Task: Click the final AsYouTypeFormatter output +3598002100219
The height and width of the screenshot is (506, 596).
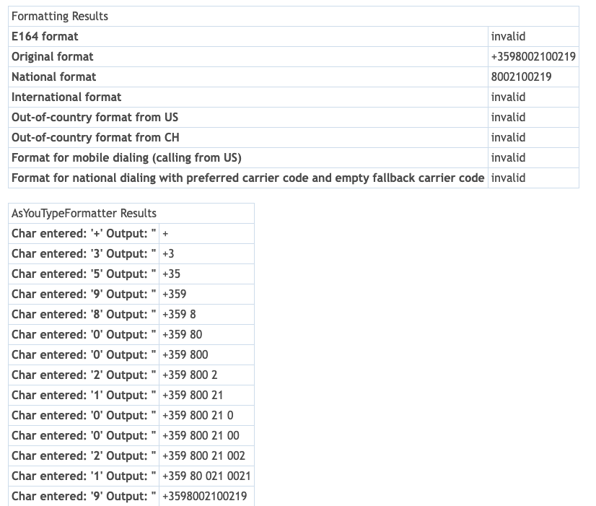Action: (204, 496)
